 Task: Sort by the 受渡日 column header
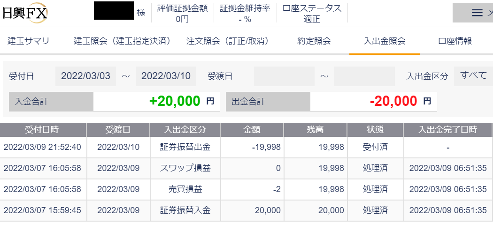point(118,129)
